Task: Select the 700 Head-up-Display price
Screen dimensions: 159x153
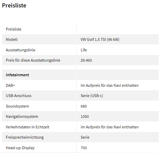Action: coord(84,148)
